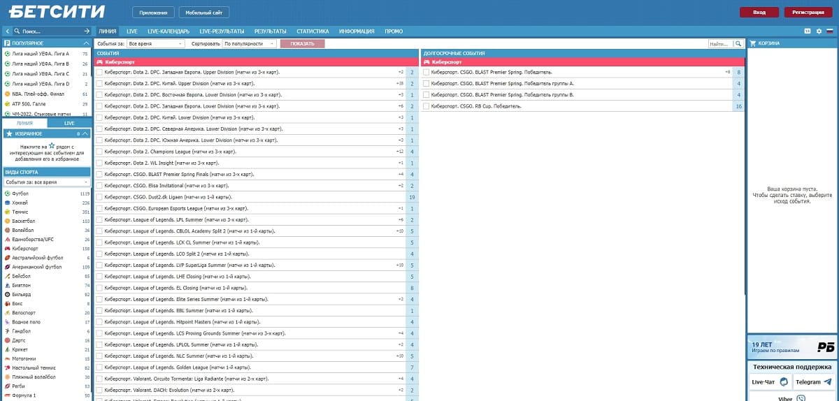Click the Корзина cart icon

[x=753, y=43]
